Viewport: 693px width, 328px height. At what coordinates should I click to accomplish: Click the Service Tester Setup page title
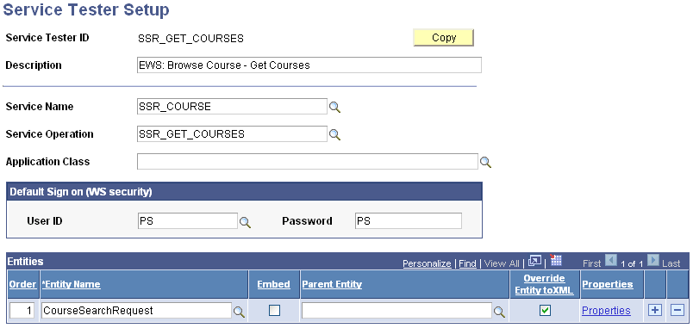(x=86, y=9)
